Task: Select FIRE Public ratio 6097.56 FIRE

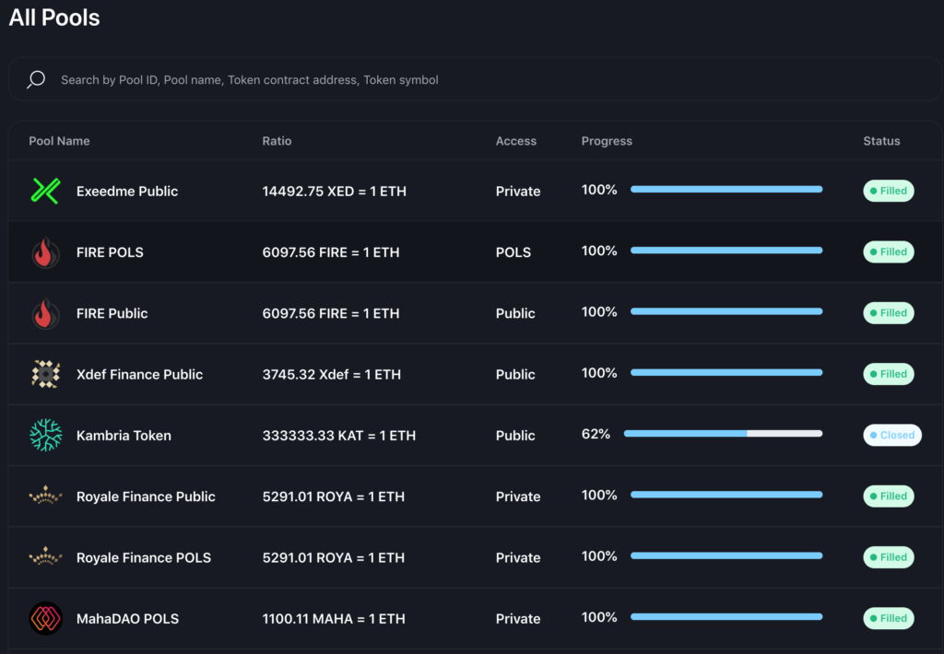Action: click(331, 313)
